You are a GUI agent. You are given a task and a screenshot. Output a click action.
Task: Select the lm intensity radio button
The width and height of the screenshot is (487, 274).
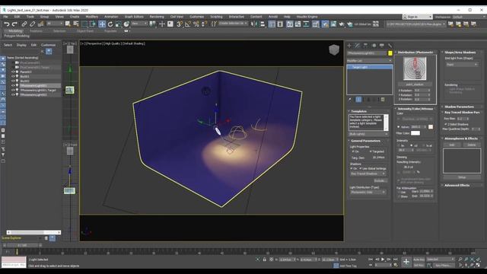(399, 145)
